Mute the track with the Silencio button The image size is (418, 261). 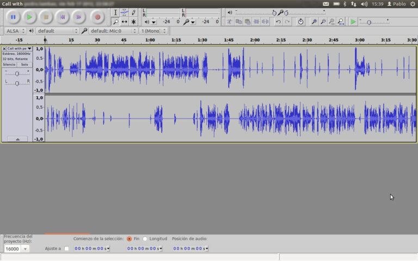click(9, 65)
